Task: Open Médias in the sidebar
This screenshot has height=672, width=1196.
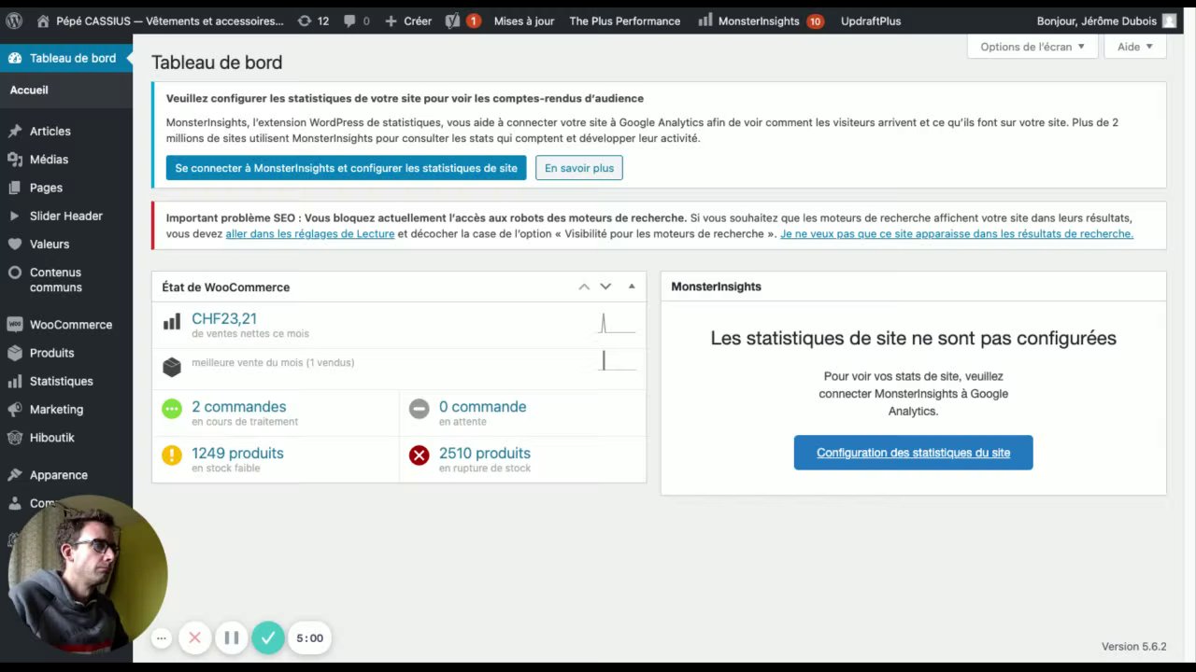Action: [66, 160]
